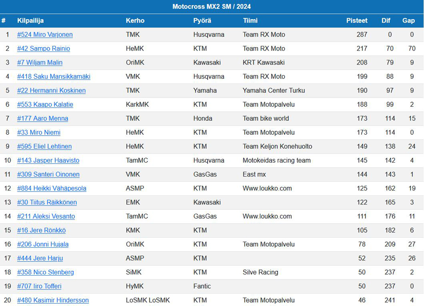Screen dimensions: 424x306
Task: Open #595 Eliel Lehtinen link
Action: point(44,146)
